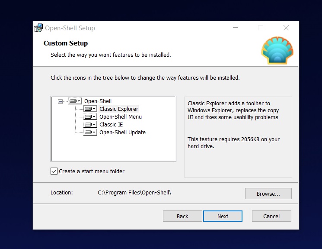This screenshot has width=322, height=249.
Task: Select the Open-Shell Update tree item
Action: click(122, 133)
